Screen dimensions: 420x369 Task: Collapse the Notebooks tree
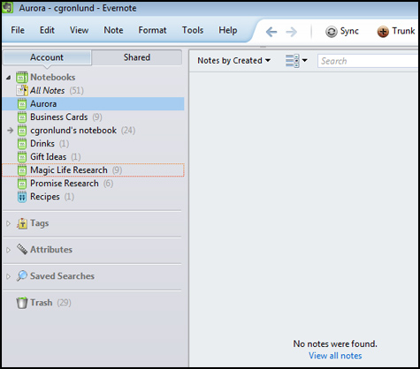tap(9, 78)
